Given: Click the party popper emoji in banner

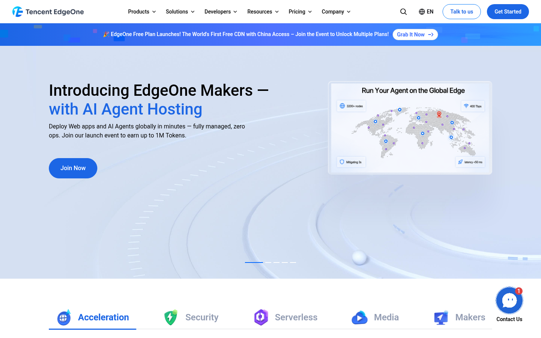Looking at the screenshot, I should (x=106, y=34).
